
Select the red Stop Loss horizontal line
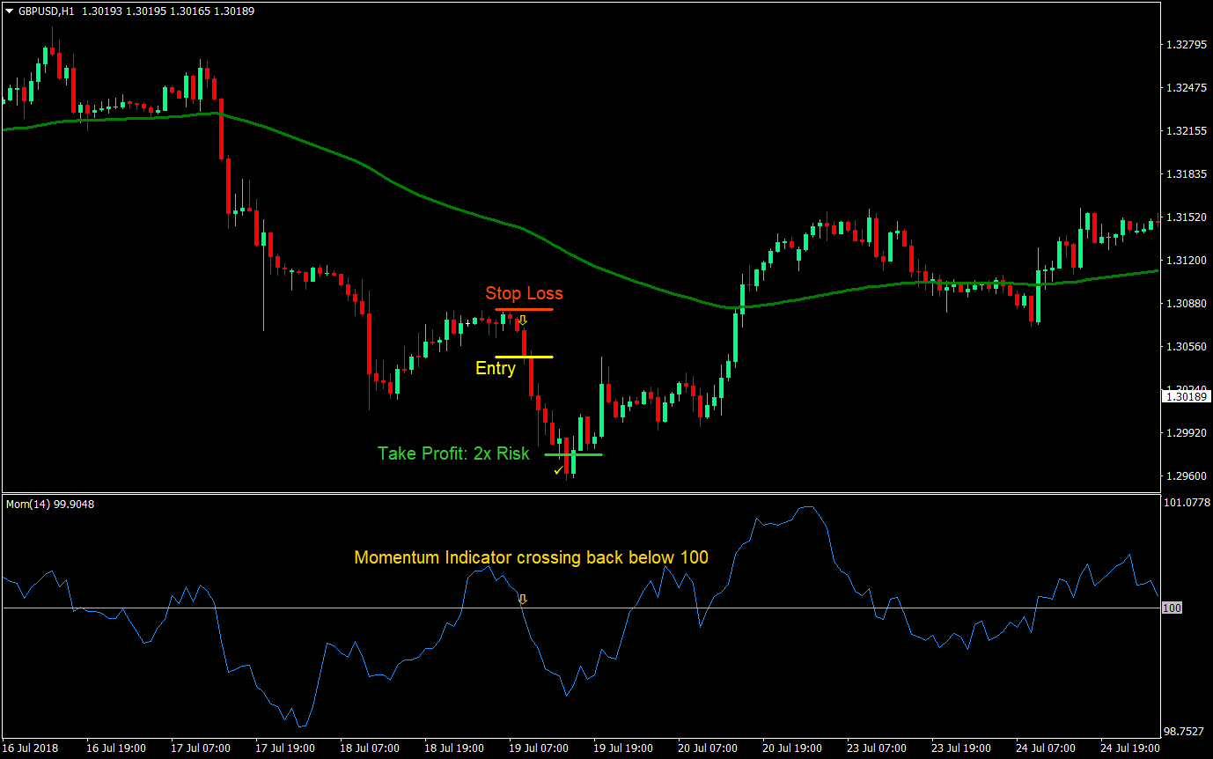pos(524,309)
